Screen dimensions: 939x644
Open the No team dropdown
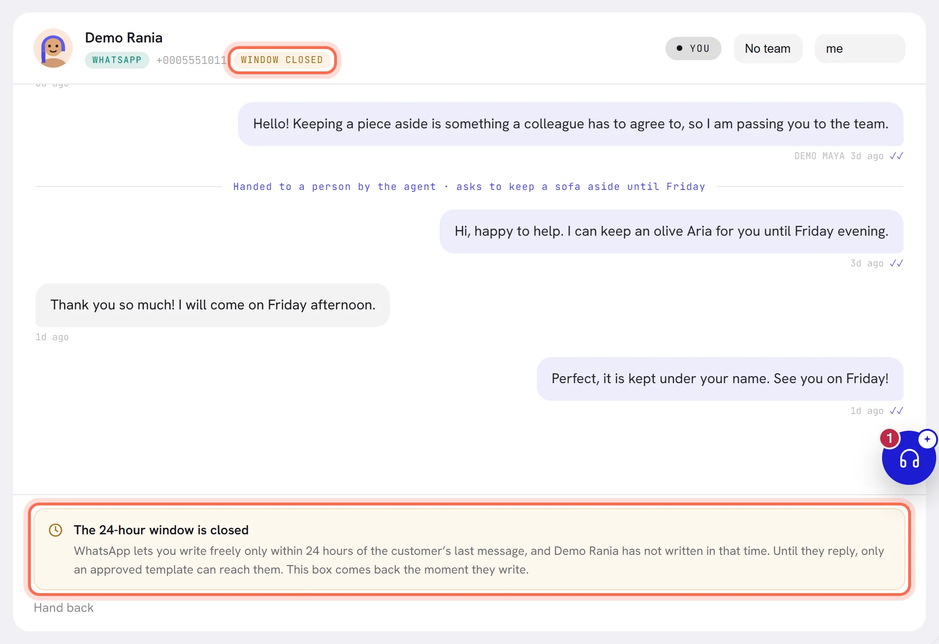[x=768, y=49]
